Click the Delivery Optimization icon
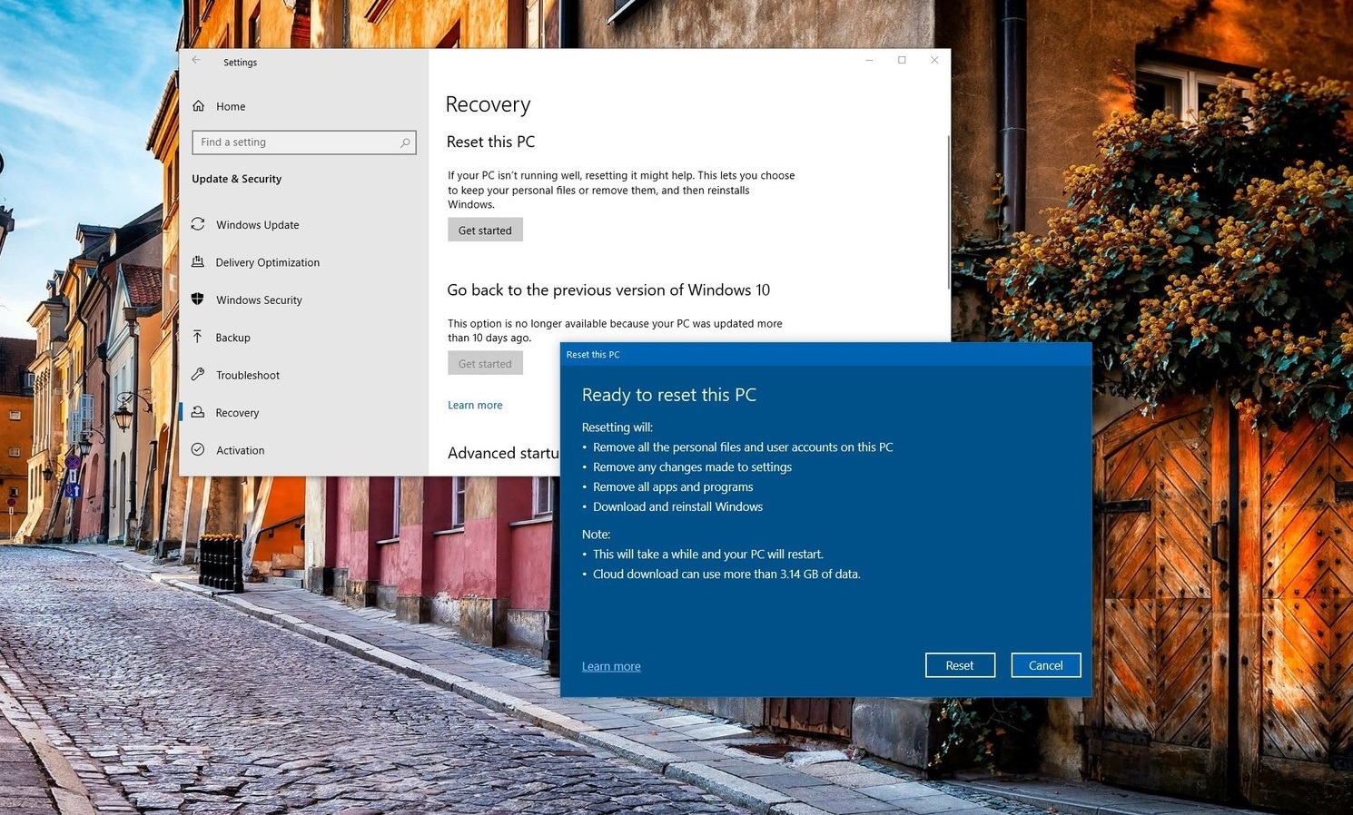 [198, 262]
